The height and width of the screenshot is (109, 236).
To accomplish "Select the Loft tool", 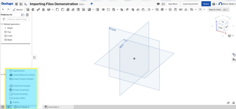I will point(43,9).
